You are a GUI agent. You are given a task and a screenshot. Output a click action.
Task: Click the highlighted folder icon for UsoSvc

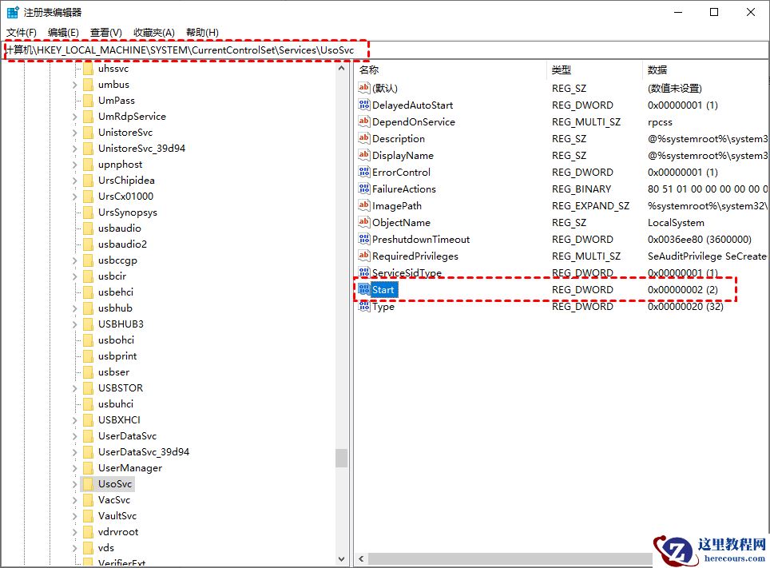click(x=88, y=483)
